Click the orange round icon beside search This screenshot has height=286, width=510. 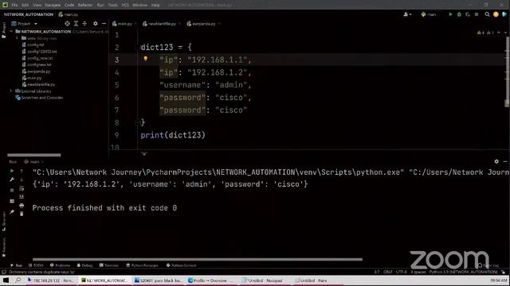tap(496, 14)
